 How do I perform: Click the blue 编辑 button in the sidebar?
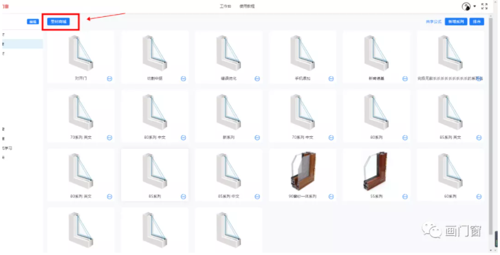click(33, 22)
